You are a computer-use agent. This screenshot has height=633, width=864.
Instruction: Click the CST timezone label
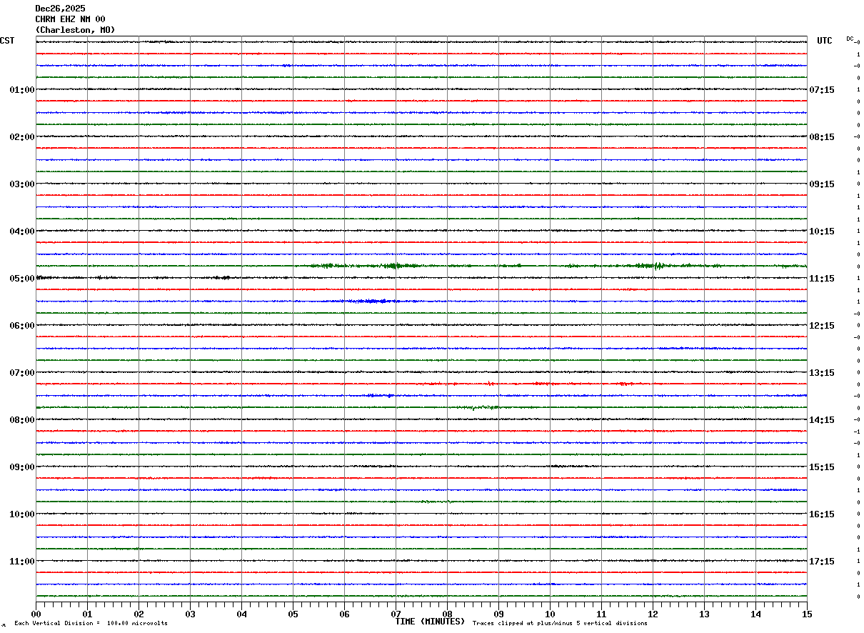7,41
